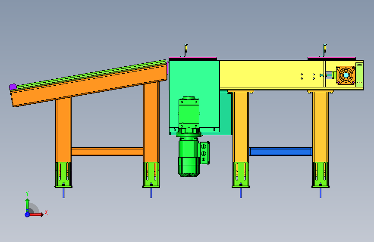Viewport: 374px width, 242px height.
Task: Select the yellow sensor above the bearing end
Action: point(325,48)
